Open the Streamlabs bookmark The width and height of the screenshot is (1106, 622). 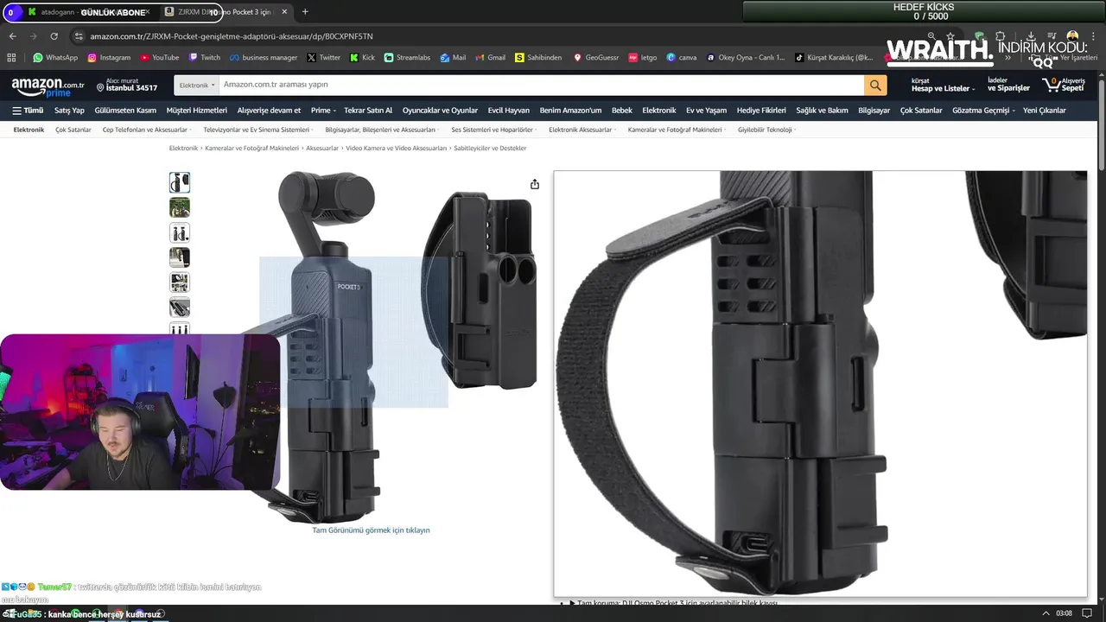point(407,58)
